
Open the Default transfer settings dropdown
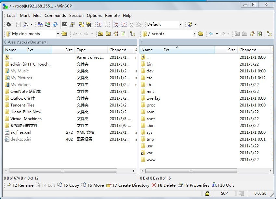(180, 24)
